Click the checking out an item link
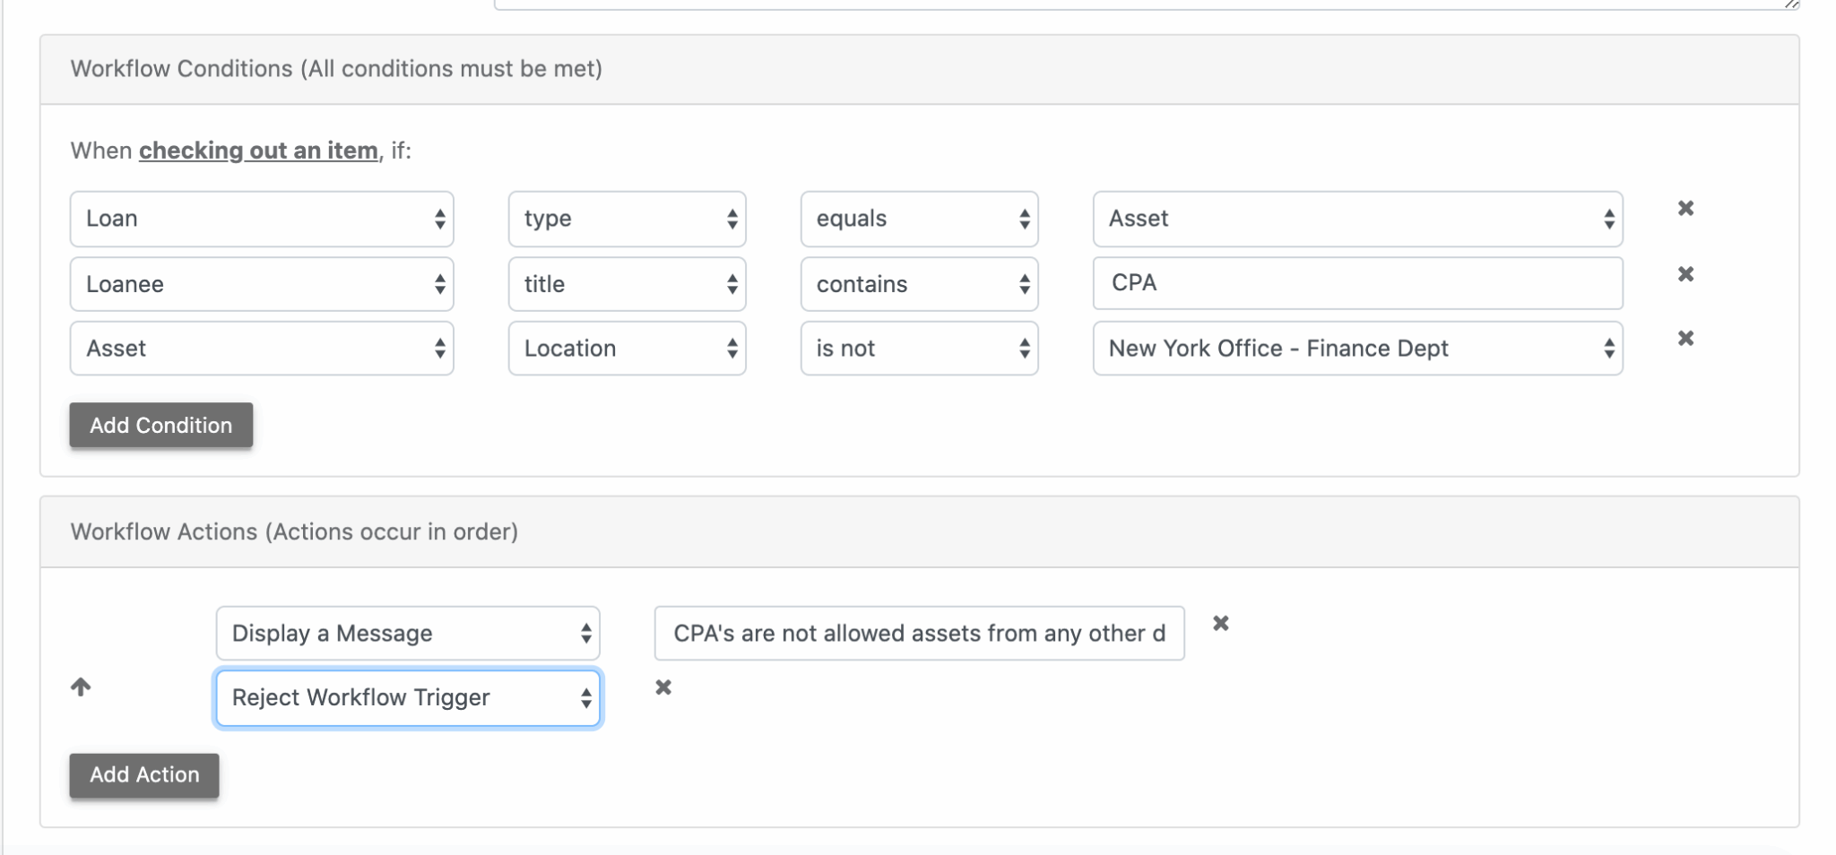The width and height of the screenshot is (1836, 855). (x=256, y=151)
